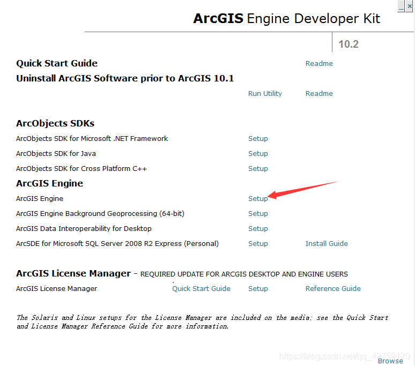Click the bold ArcGIS Engine section heading
Screen dimensions: 415x366
pyautogui.click(x=49, y=183)
